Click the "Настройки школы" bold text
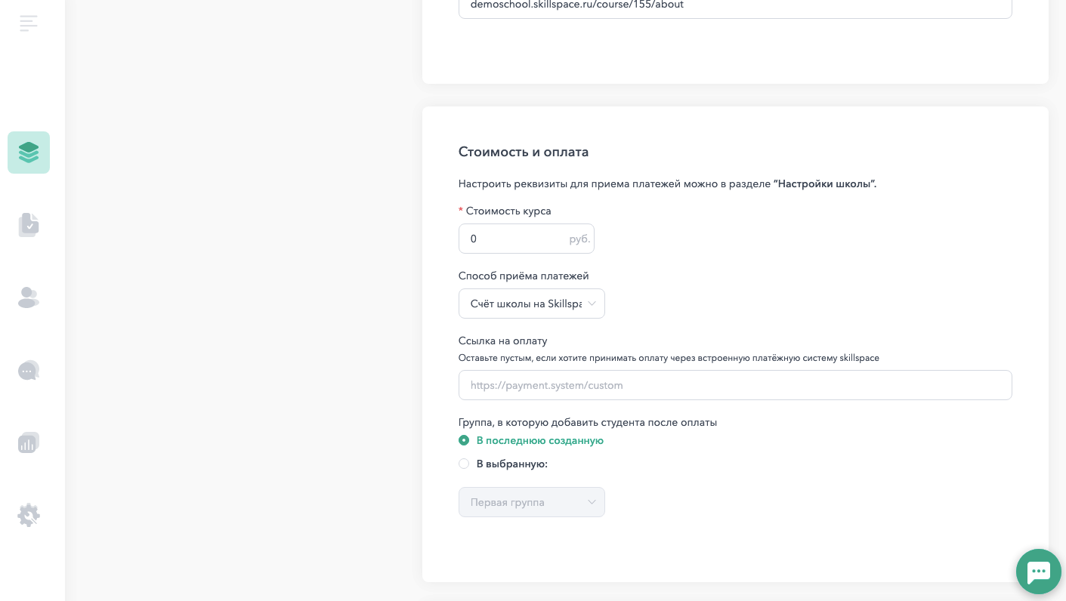The height and width of the screenshot is (601, 1066). coord(825,183)
